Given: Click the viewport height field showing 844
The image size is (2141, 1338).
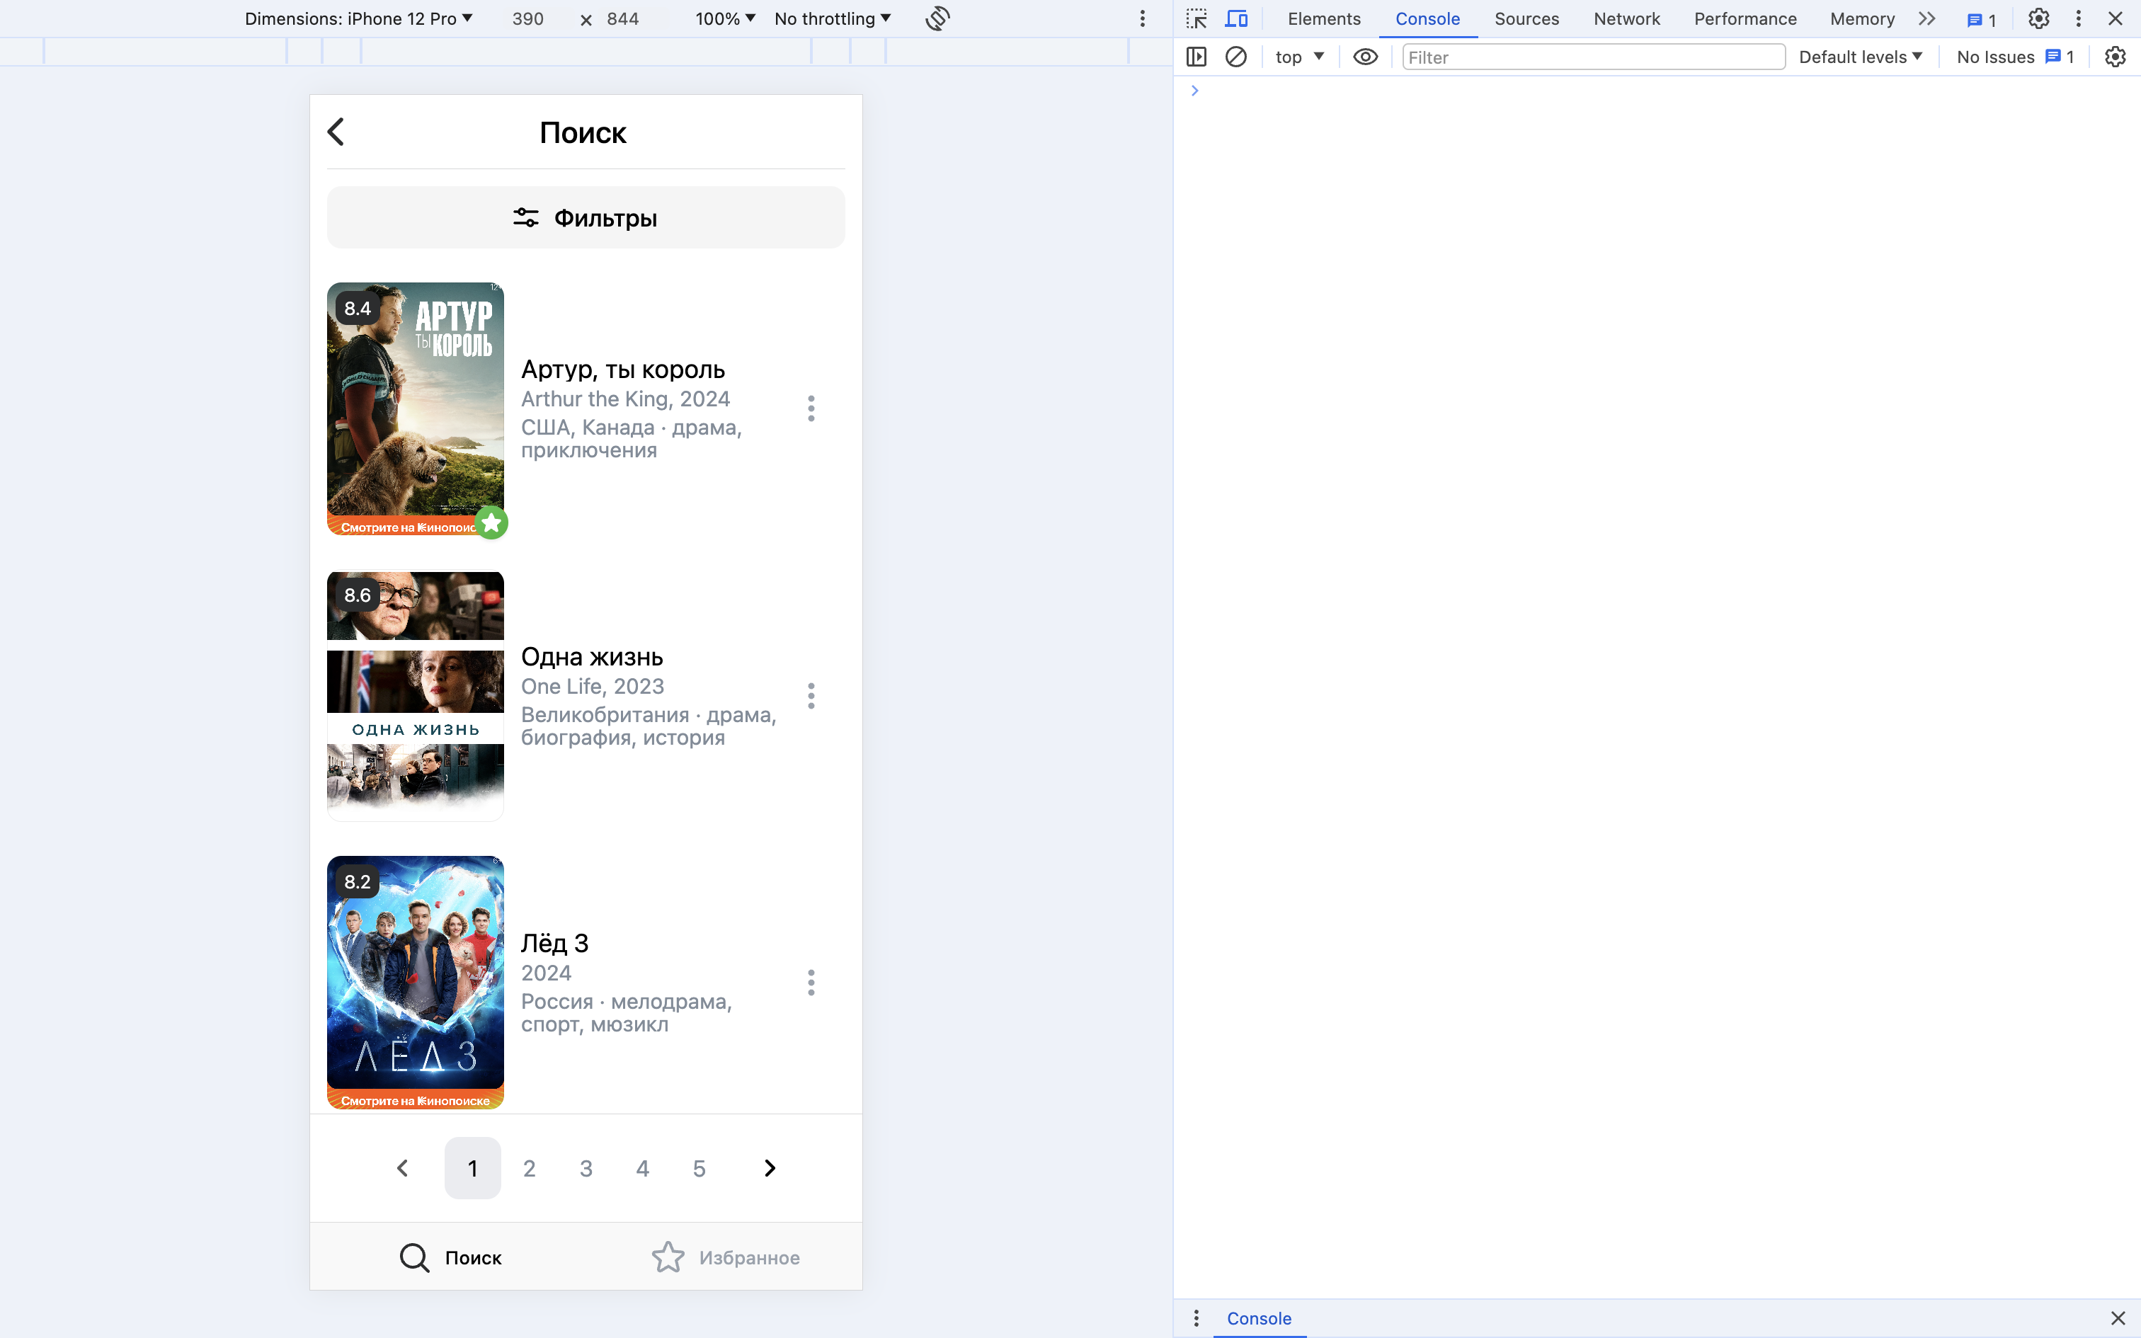Looking at the screenshot, I should [x=623, y=18].
